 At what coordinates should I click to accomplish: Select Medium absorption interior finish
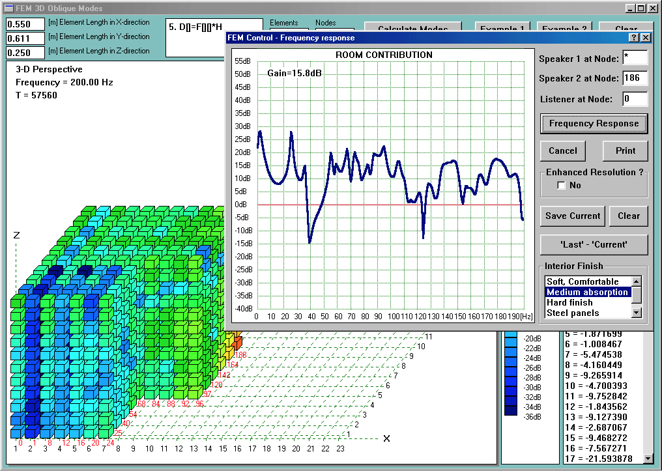click(588, 292)
